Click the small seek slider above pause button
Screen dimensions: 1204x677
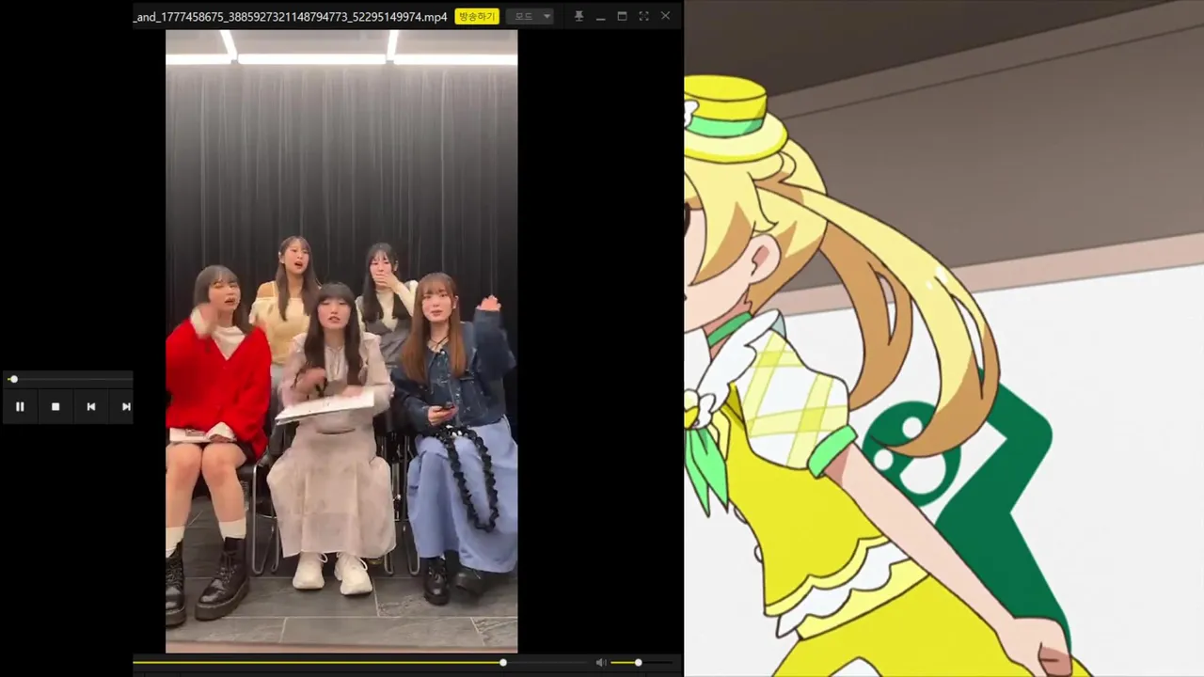(13, 379)
